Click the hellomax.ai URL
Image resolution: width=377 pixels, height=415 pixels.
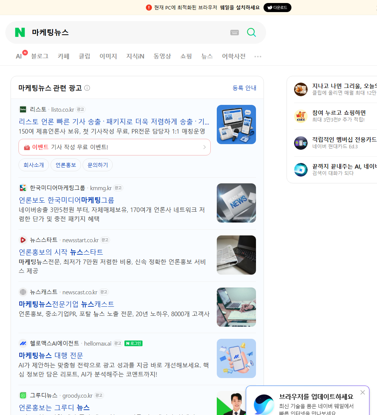pyautogui.click(x=98, y=344)
